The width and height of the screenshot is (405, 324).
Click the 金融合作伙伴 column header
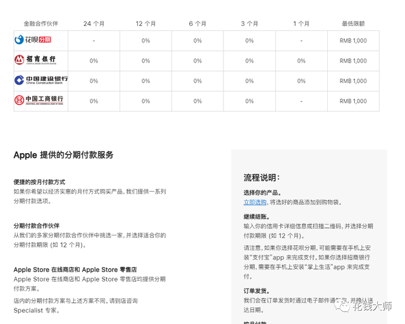[x=40, y=23]
